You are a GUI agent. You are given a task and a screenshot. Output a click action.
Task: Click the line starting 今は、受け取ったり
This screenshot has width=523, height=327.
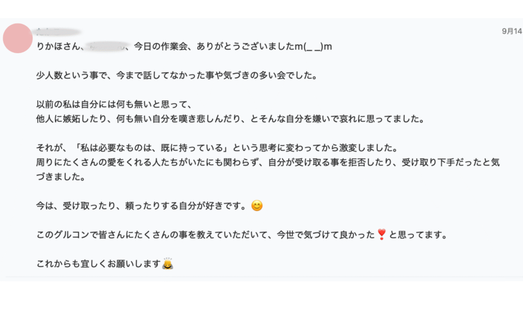[x=142, y=206]
